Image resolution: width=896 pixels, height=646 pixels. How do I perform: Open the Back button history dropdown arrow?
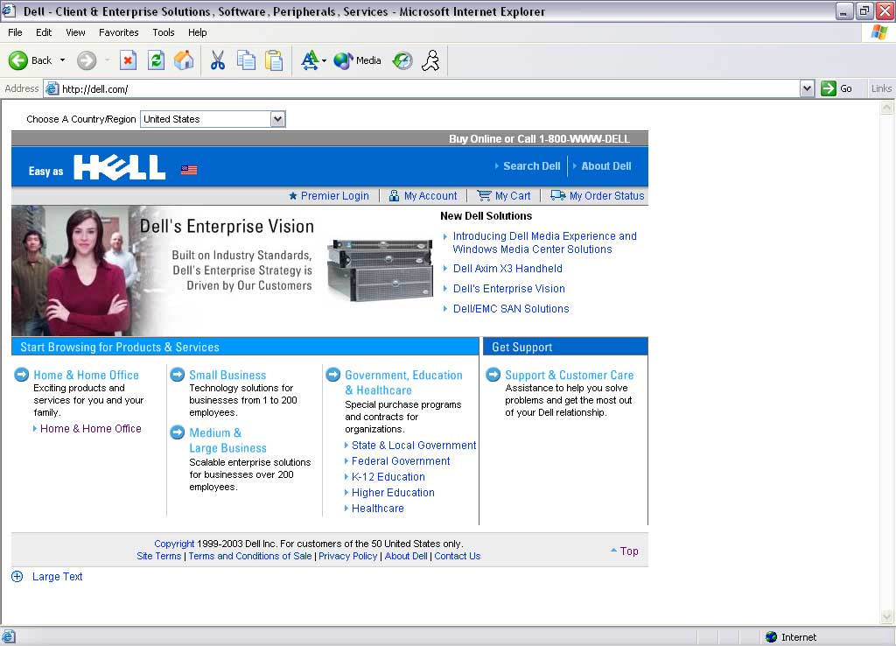point(62,60)
